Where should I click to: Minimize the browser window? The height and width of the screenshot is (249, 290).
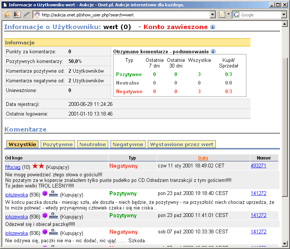tap(272, 5)
